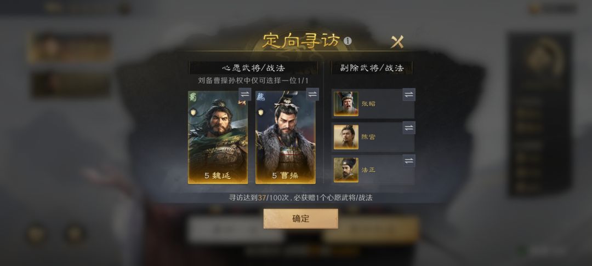592x266 pixels.
Task: Click 陈宫's portrait
Action: click(346, 137)
